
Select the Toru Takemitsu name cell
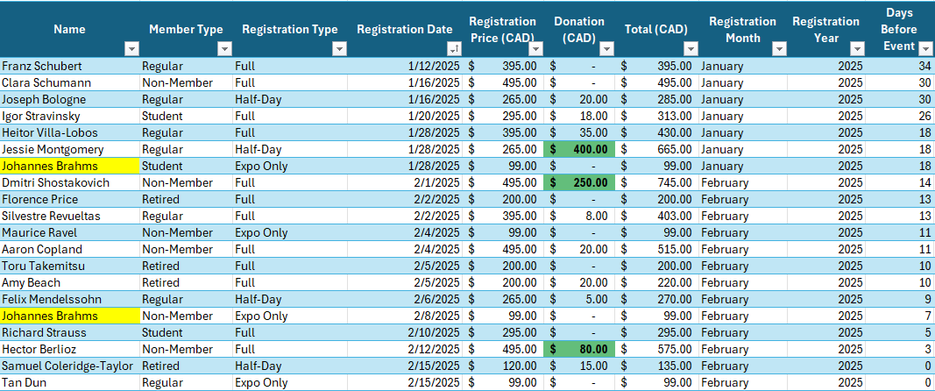70,266
